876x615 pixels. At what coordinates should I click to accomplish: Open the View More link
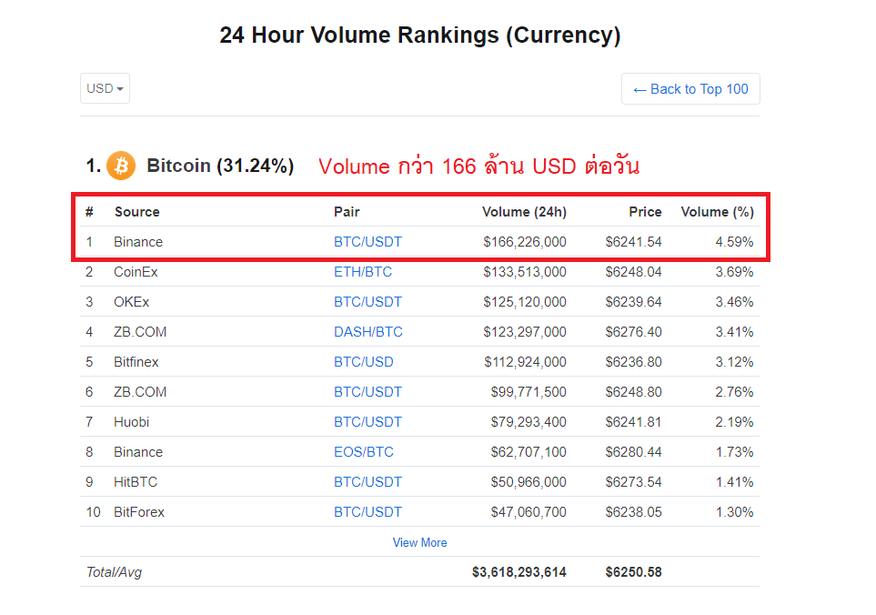tap(419, 542)
